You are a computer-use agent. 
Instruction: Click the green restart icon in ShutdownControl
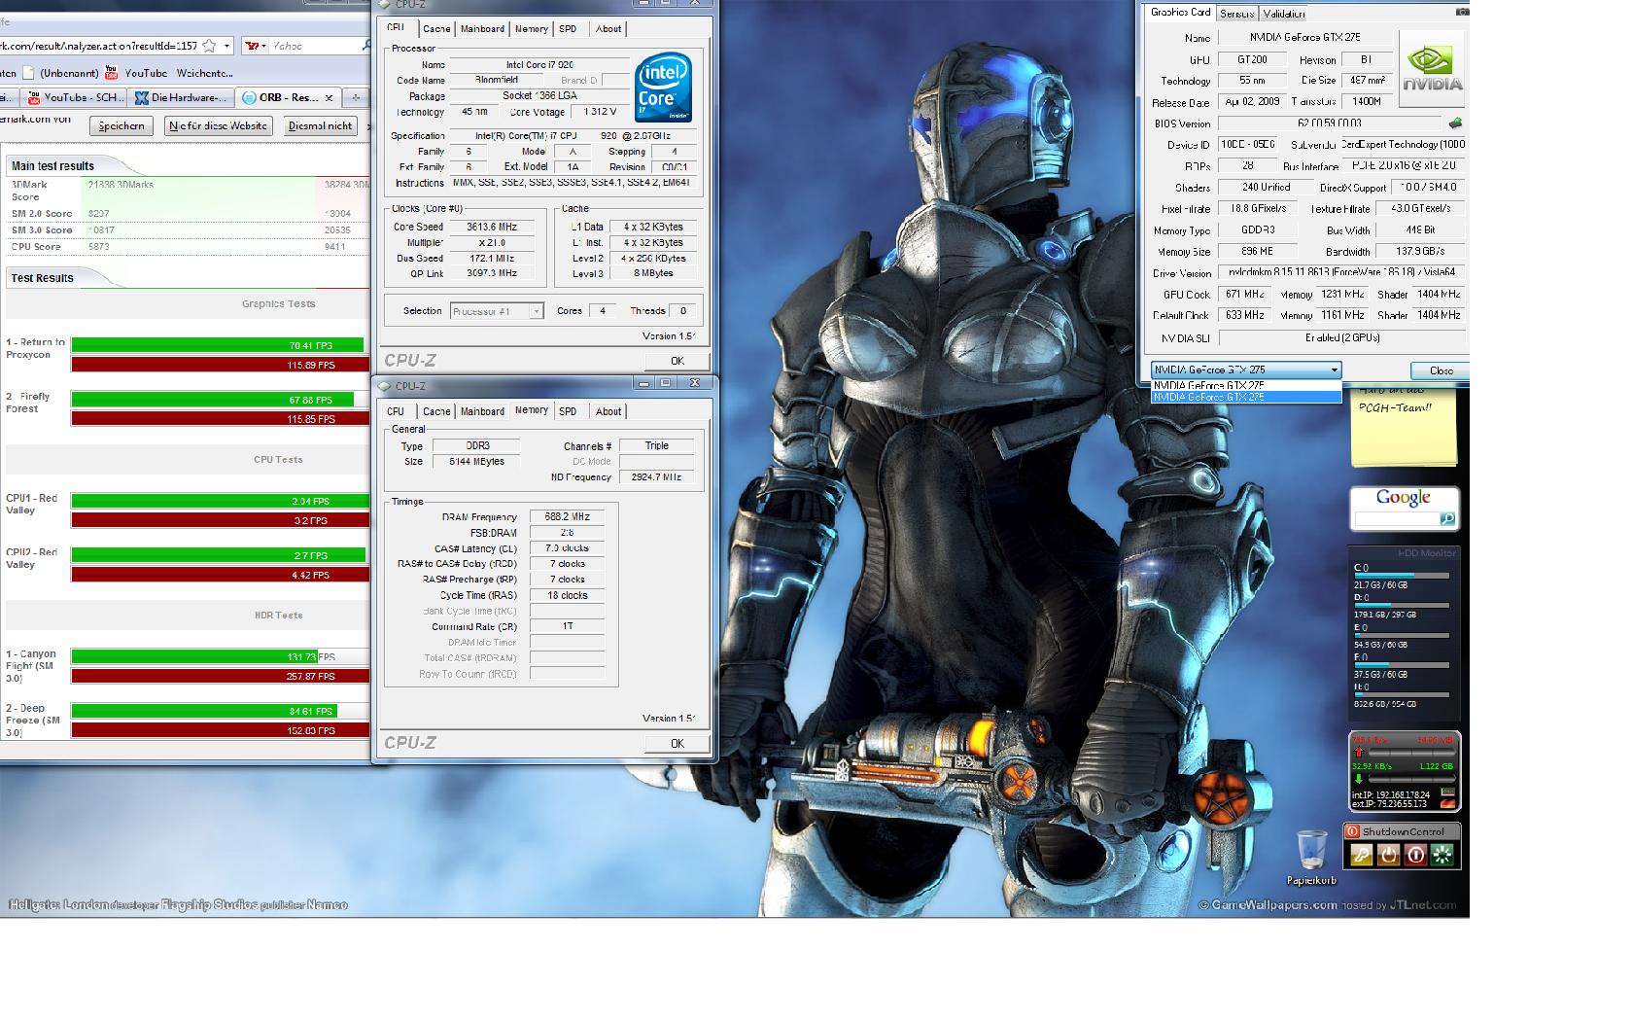[x=1442, y=855]
